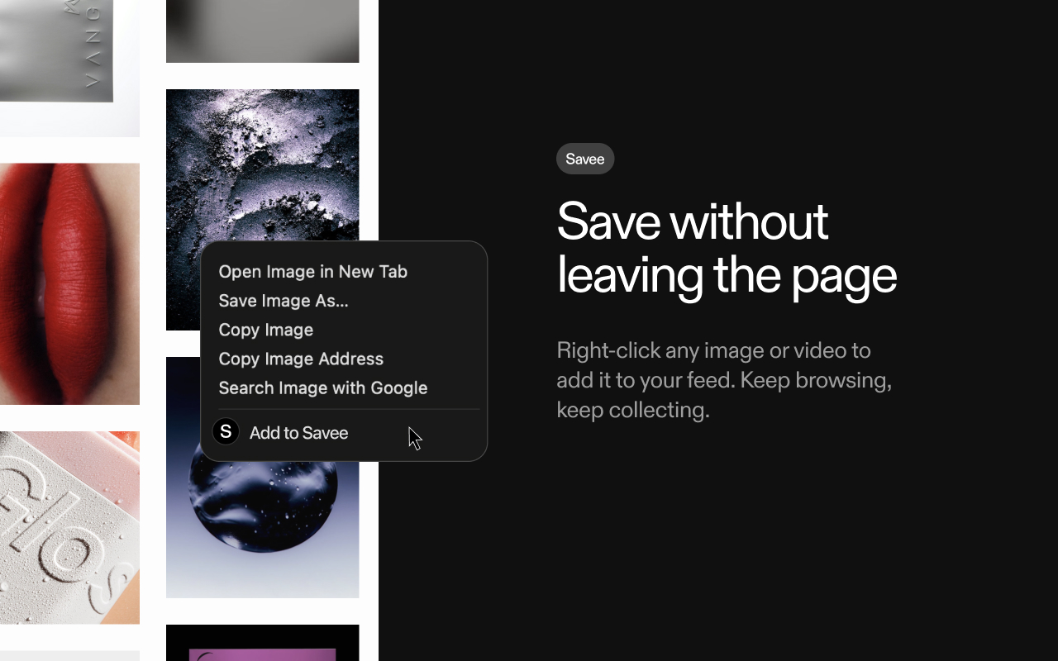The image size is (1058, 661).
Task: Click 'Add to Savee' menu entry
Action: 298,433
